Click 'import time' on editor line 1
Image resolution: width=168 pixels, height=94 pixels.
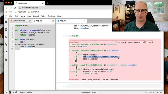click(22, 26)
